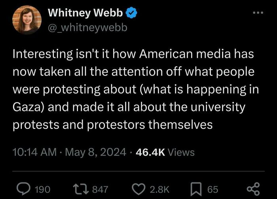Image resolution: width=277 pixels, height=199 pixels.
Task: Open the @_whitneywebb handle link
Action: click(87, 28)
